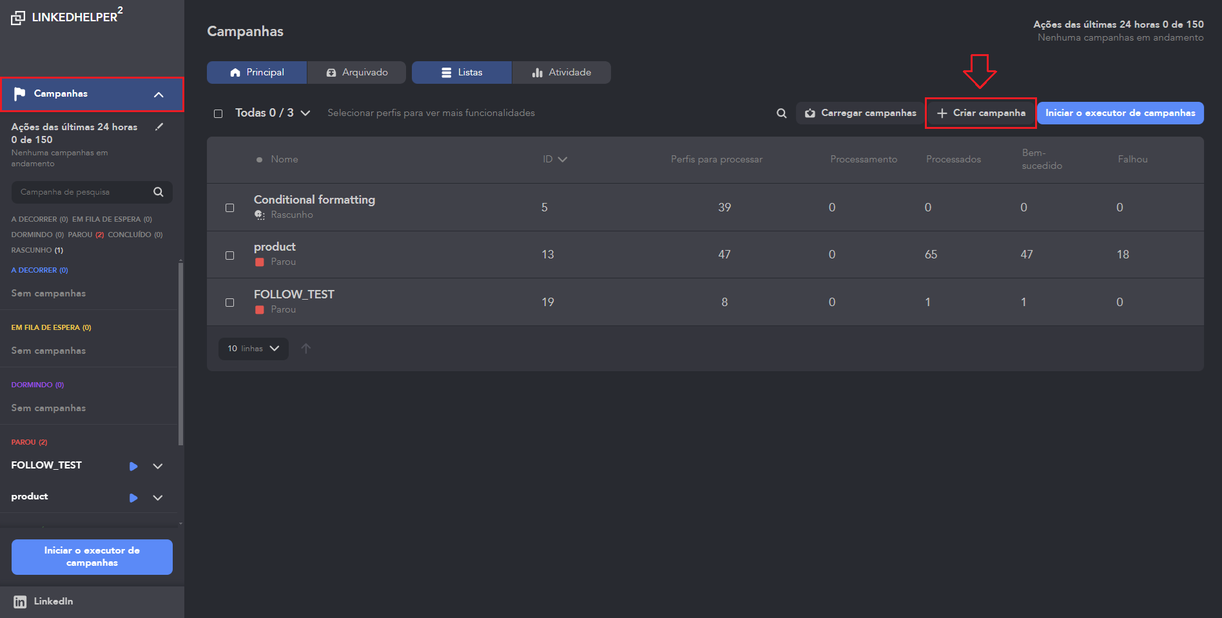The width and height of the screenshot is (1222, 618).
Task: Tick the checkbox for the product campaign
Action: [229, 255]
